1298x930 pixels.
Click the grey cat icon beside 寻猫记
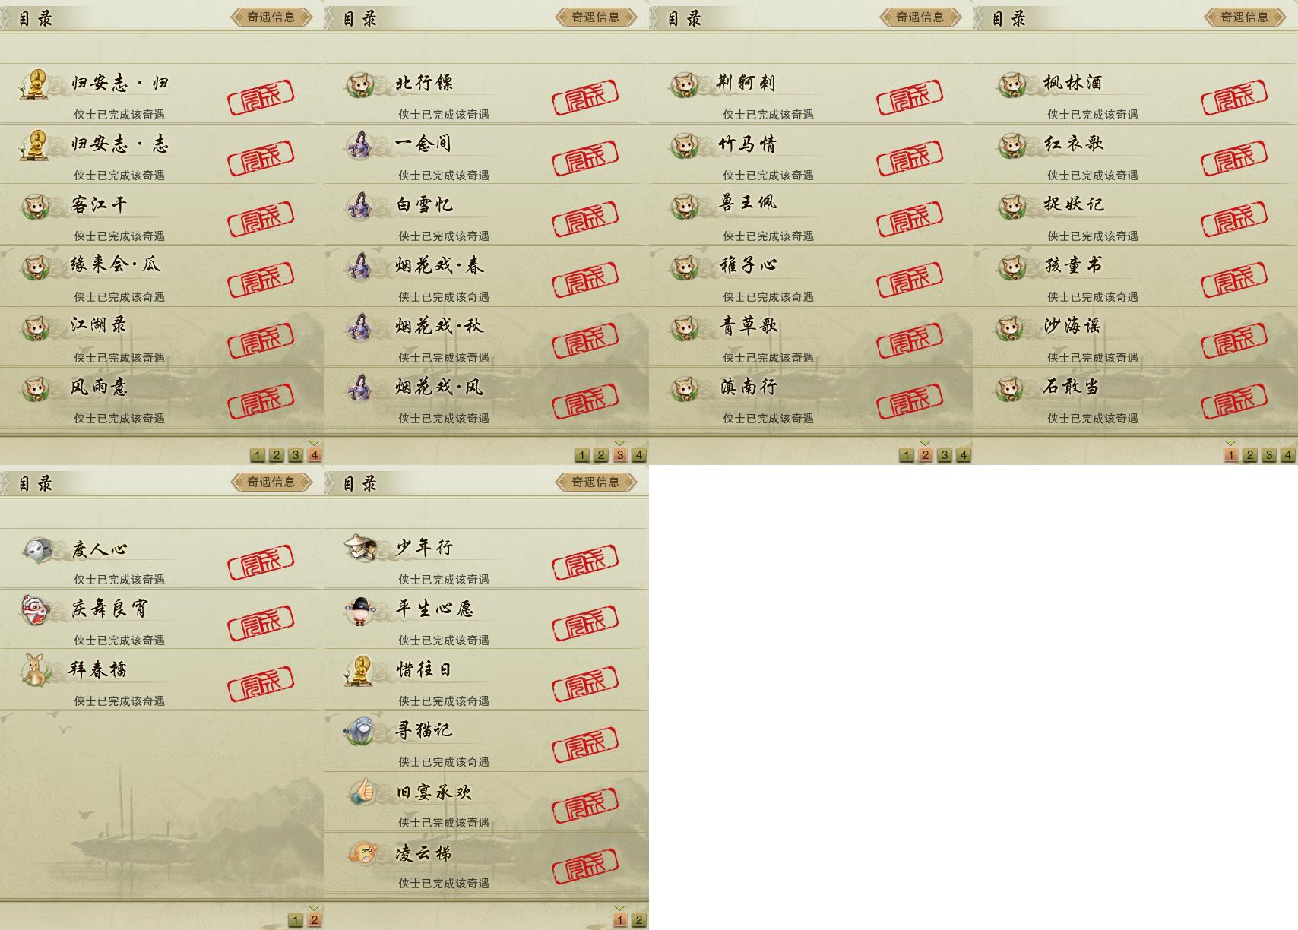pyautogui.click(x=359, y=731)
